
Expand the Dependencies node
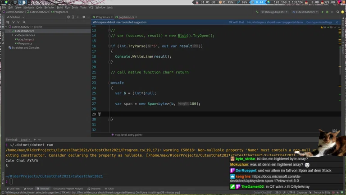tap(13, 35)
